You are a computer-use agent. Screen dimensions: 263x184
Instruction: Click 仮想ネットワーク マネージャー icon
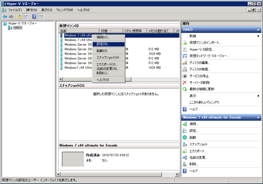click(185, 56)
